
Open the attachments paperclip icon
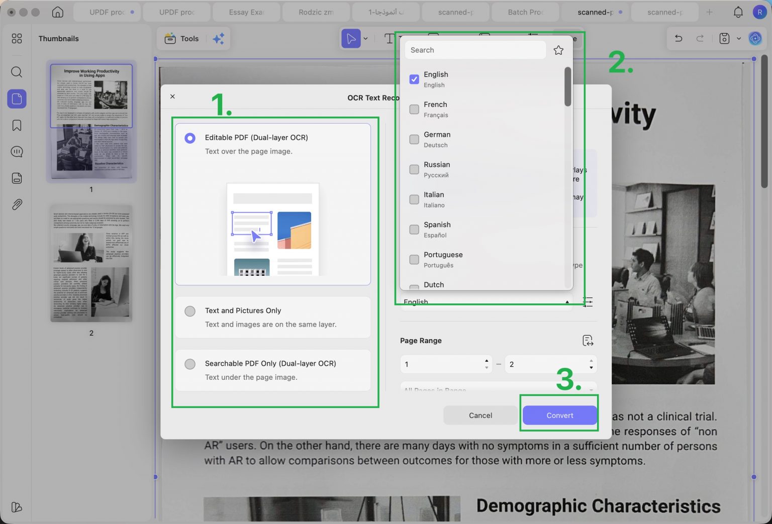[17, 204]
